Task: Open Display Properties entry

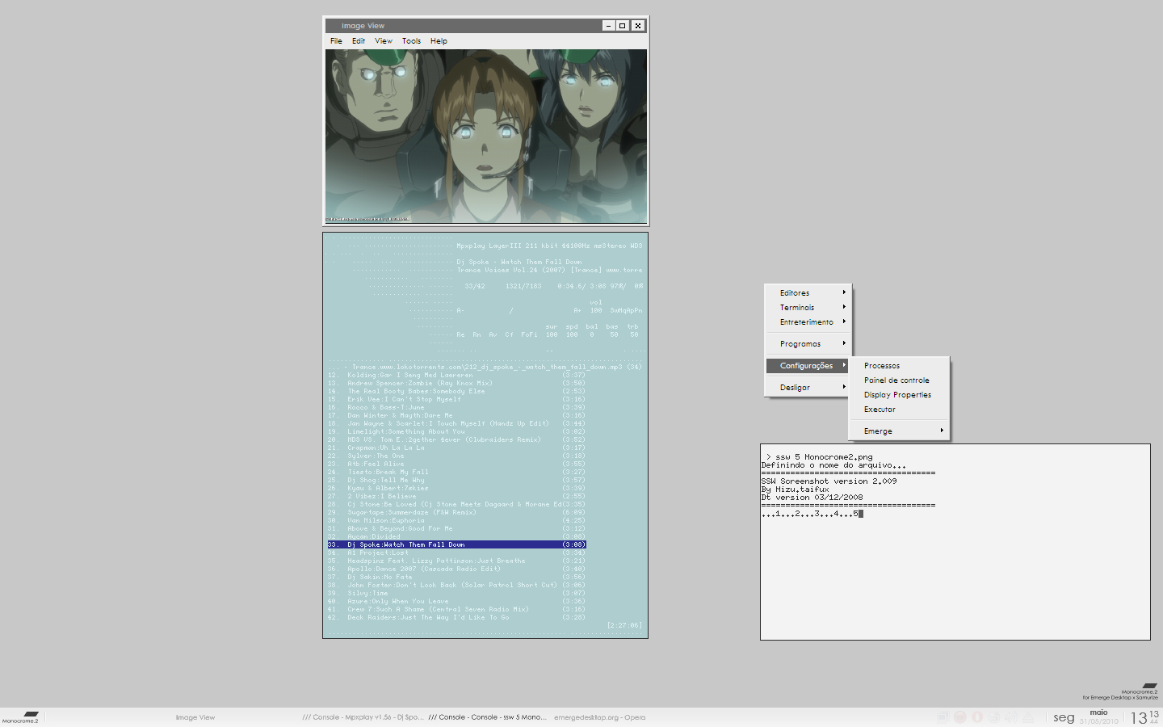Action: click(x=897, y=394)
